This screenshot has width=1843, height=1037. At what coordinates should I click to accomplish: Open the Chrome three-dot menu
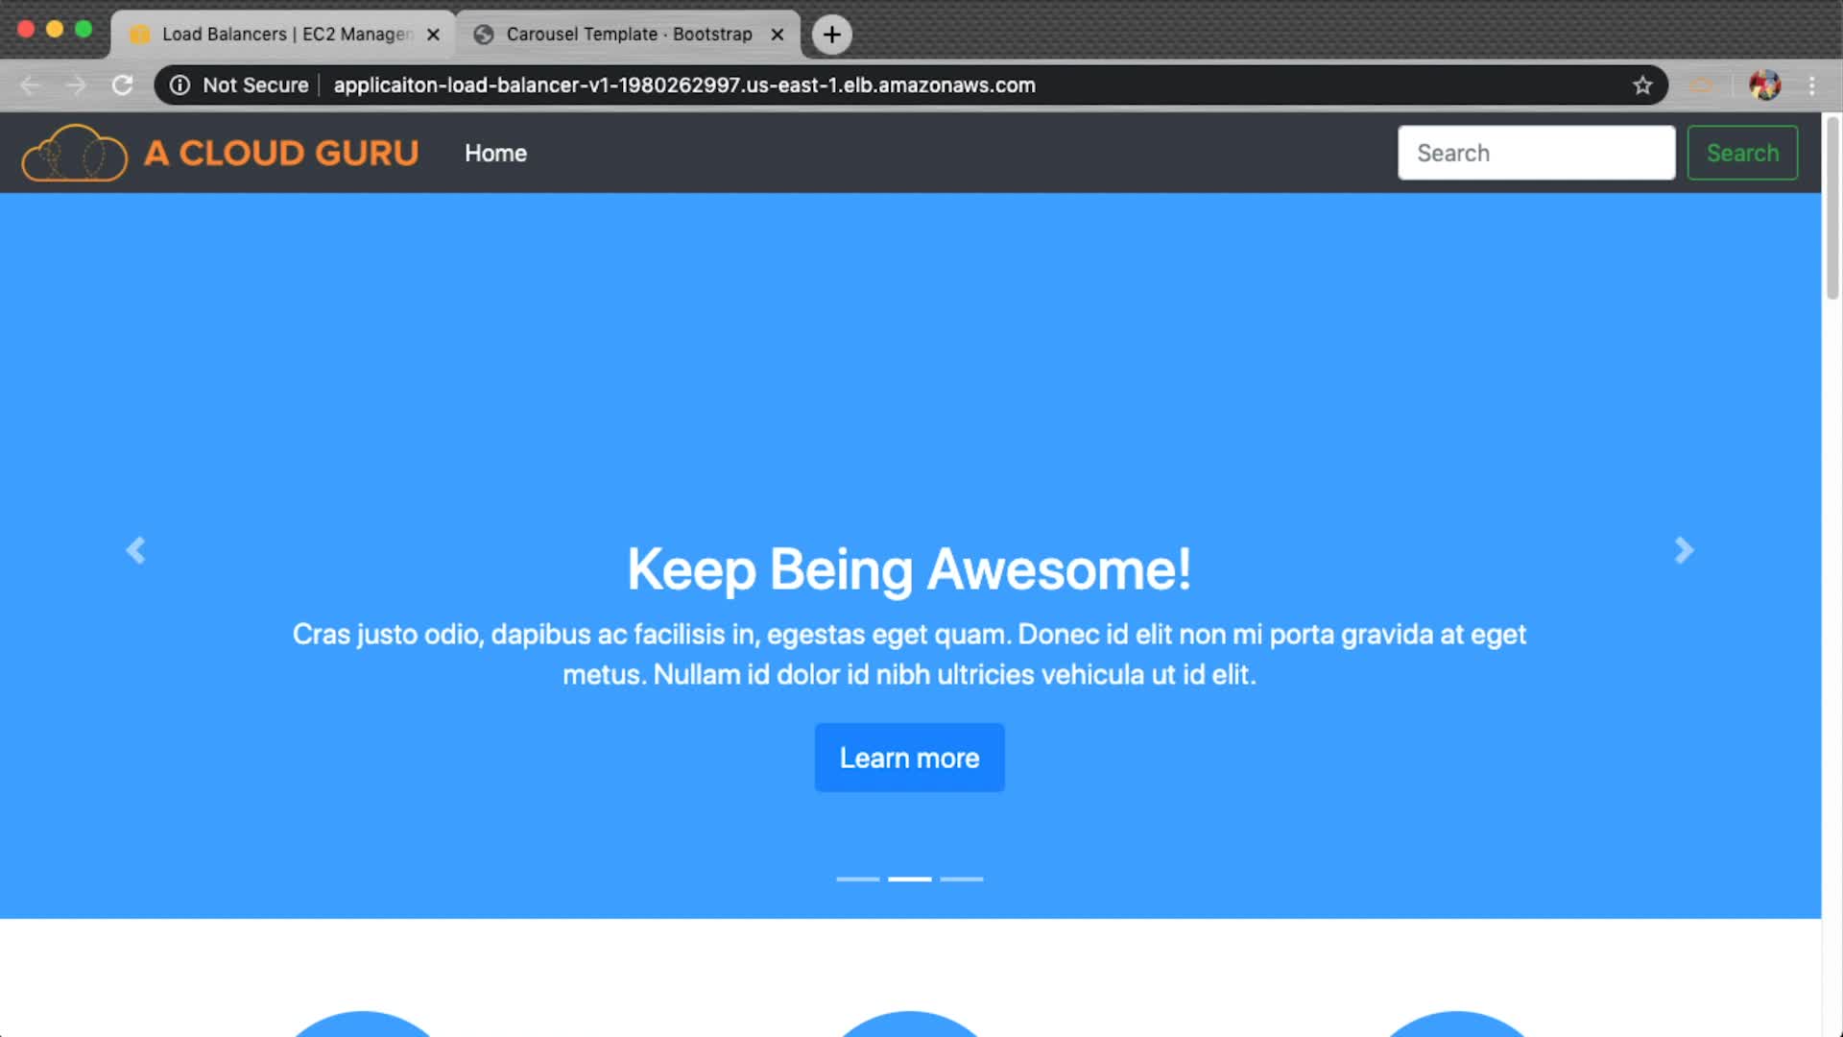coord(1811,85)
